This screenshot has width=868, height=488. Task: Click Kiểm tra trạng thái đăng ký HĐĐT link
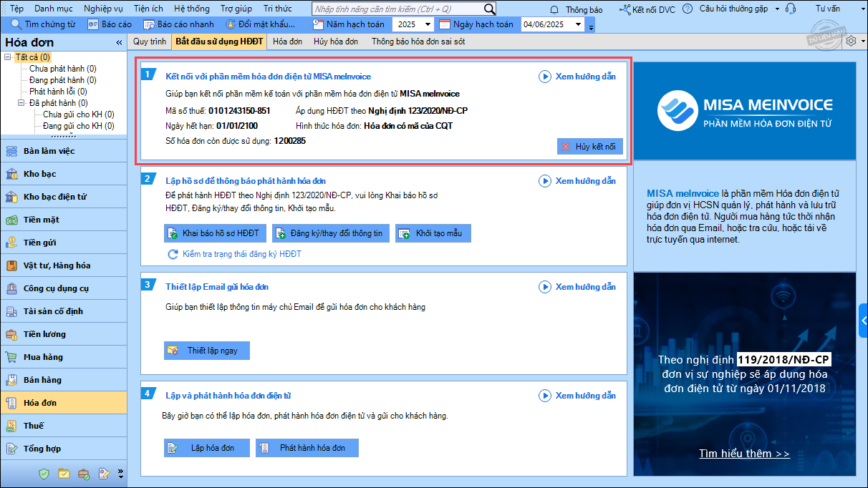click(234, 254)
